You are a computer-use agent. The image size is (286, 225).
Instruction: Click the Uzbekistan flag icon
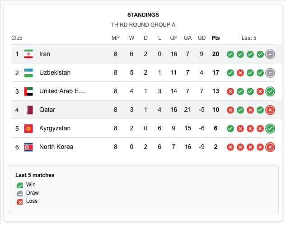click(28, 72)
